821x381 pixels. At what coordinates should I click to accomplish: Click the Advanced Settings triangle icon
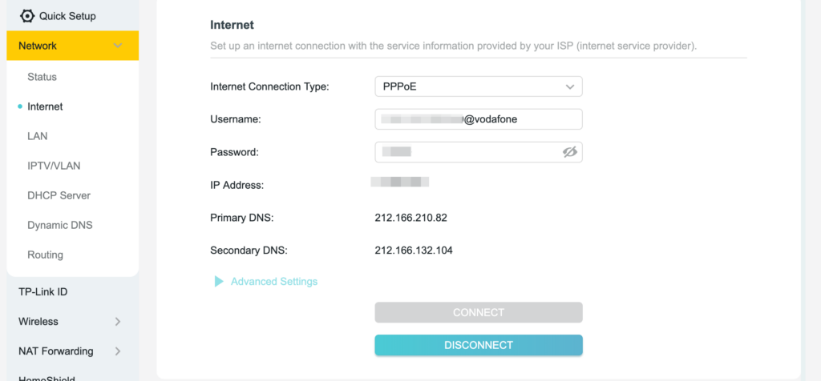click(x=218, y=282)
